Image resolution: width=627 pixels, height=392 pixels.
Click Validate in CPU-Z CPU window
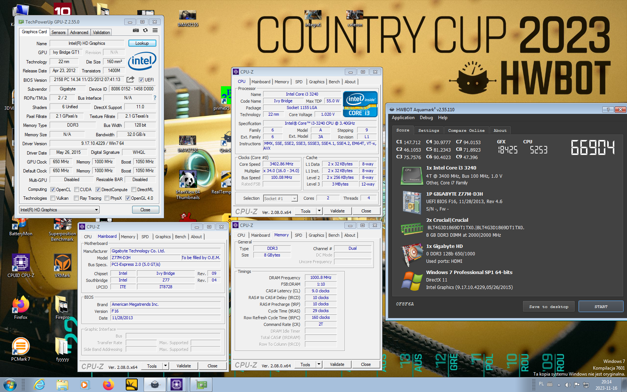tap(338, 211)
